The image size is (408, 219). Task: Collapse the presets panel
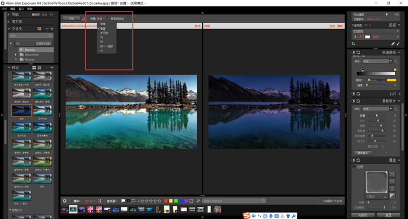tap(9, 68)
